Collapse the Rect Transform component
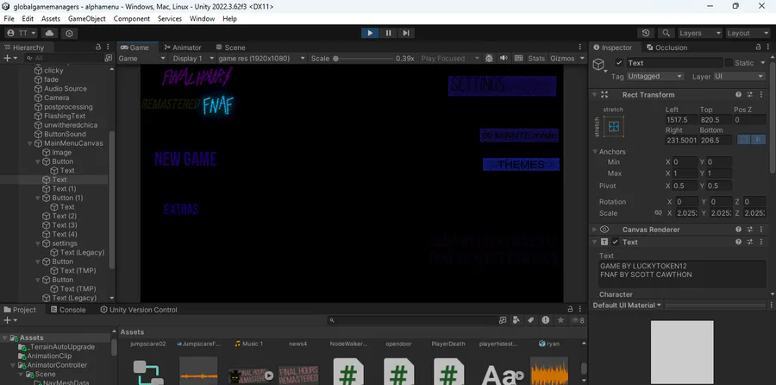776x385 pixels. pos(595,95)
